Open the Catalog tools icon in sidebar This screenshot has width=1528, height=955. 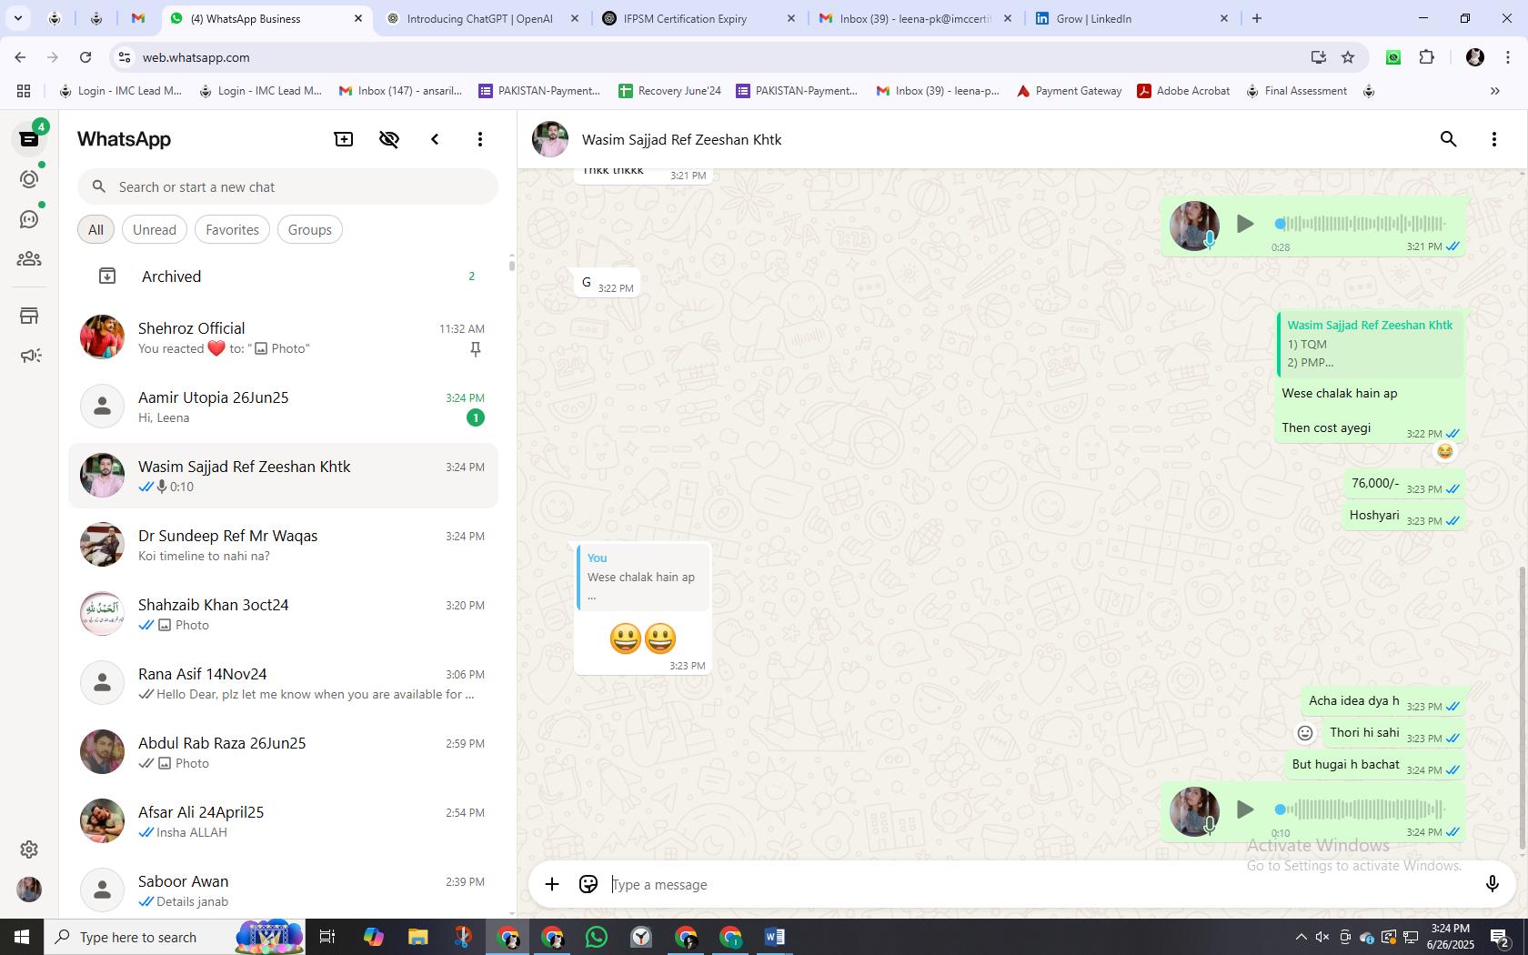coord(29,316)
